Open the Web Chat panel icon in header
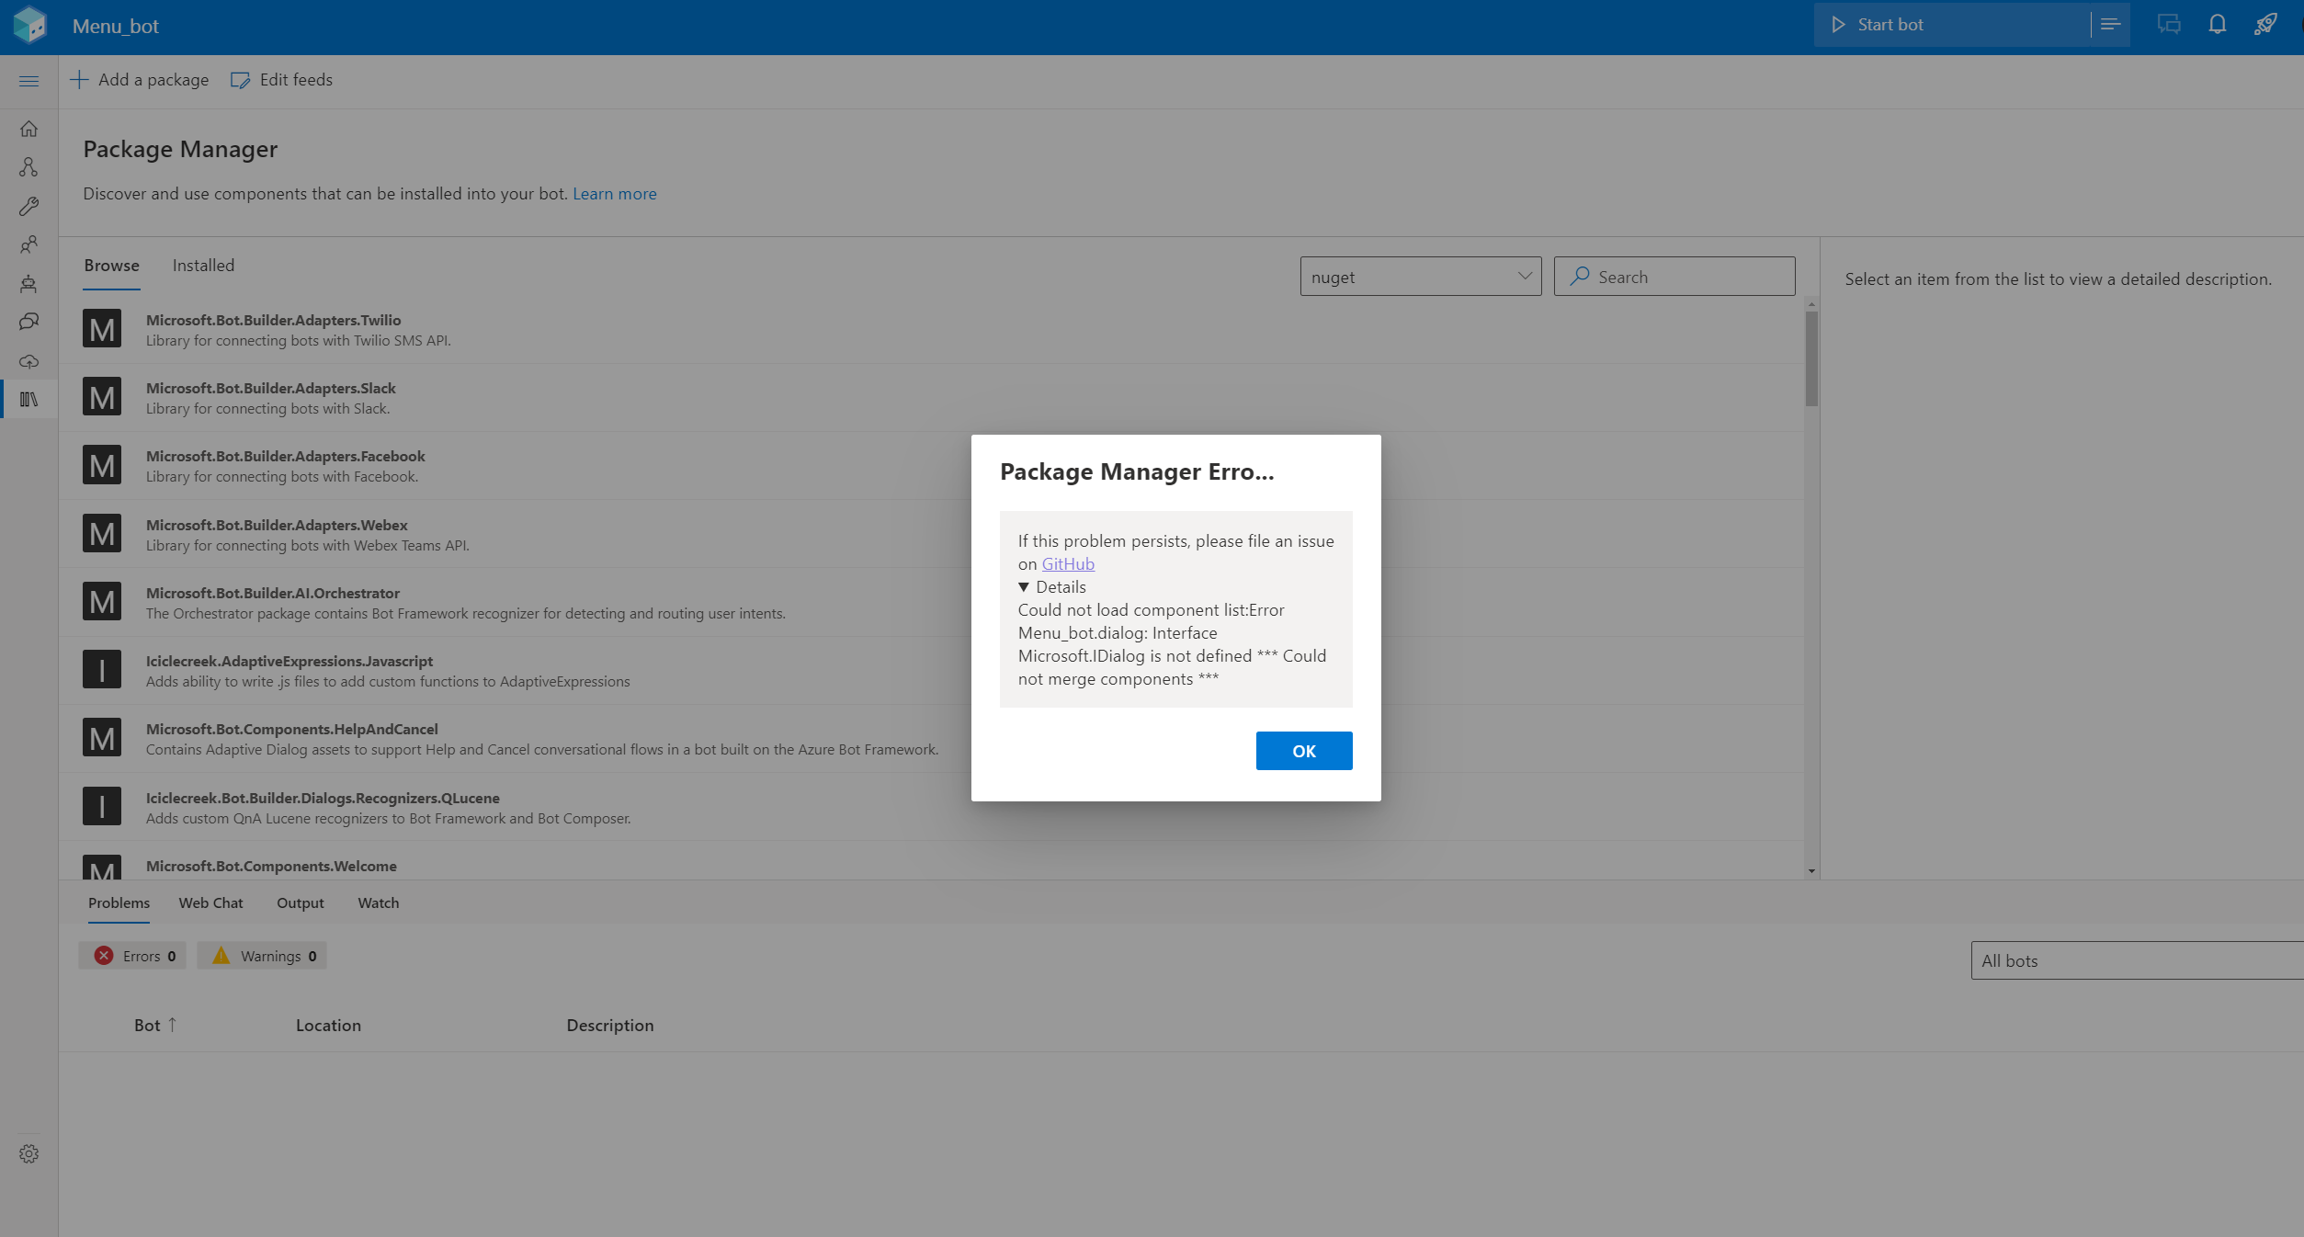Image resolution: width=2304 pixels, height=1237 pixels. pos(2169,24)
